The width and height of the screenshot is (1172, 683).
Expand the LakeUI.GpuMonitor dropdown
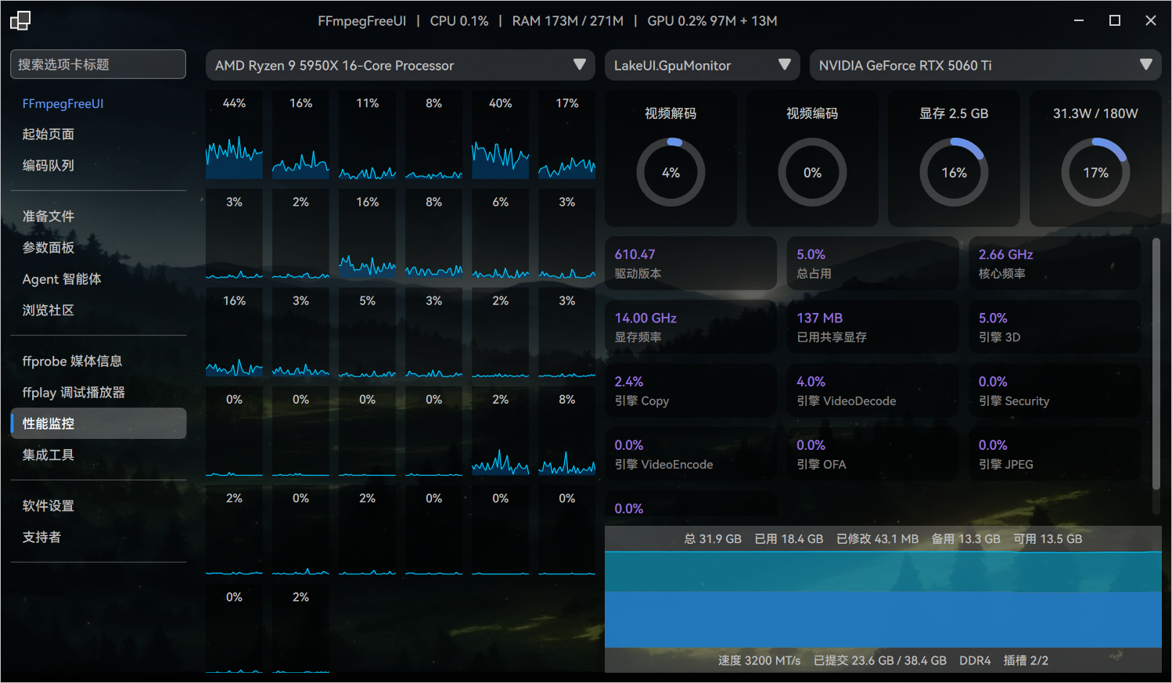tap(702, 65)
